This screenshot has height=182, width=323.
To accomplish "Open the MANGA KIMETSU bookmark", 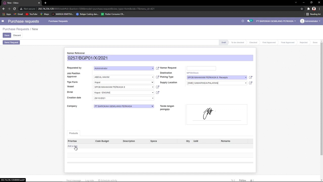I will [x=63, y=14].
